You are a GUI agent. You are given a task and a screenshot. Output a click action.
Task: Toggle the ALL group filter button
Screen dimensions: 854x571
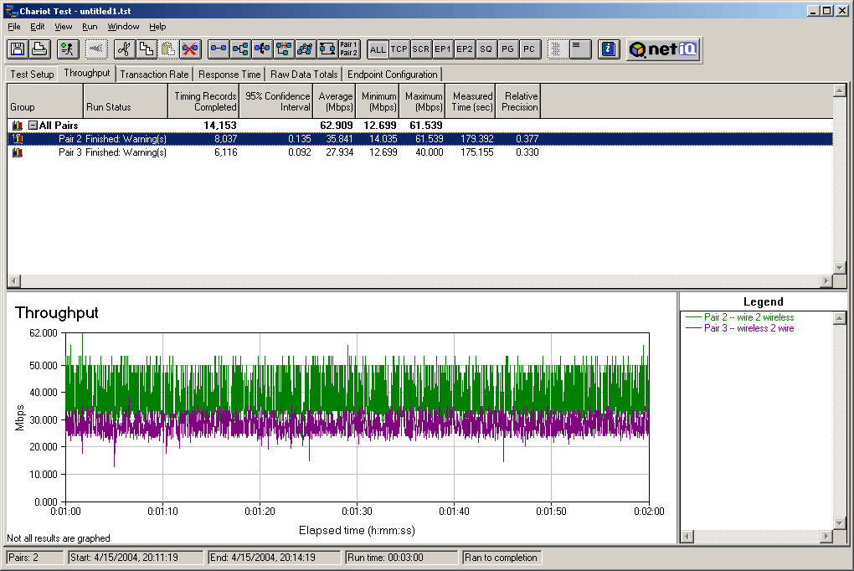[378, 49]
